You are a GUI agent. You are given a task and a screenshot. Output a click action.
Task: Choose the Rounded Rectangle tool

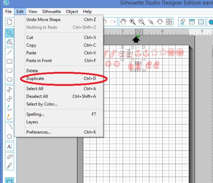(10, 70)
